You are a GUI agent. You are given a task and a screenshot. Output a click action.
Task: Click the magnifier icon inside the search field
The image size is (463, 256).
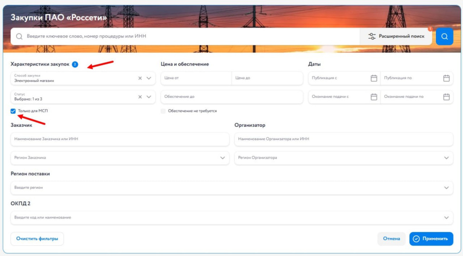[19, 36]
